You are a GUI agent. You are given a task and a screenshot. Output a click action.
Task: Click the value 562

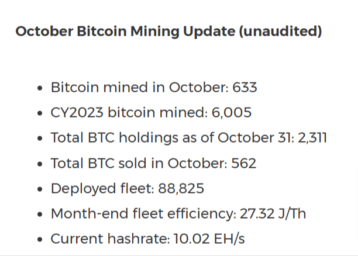click(243, 164)
